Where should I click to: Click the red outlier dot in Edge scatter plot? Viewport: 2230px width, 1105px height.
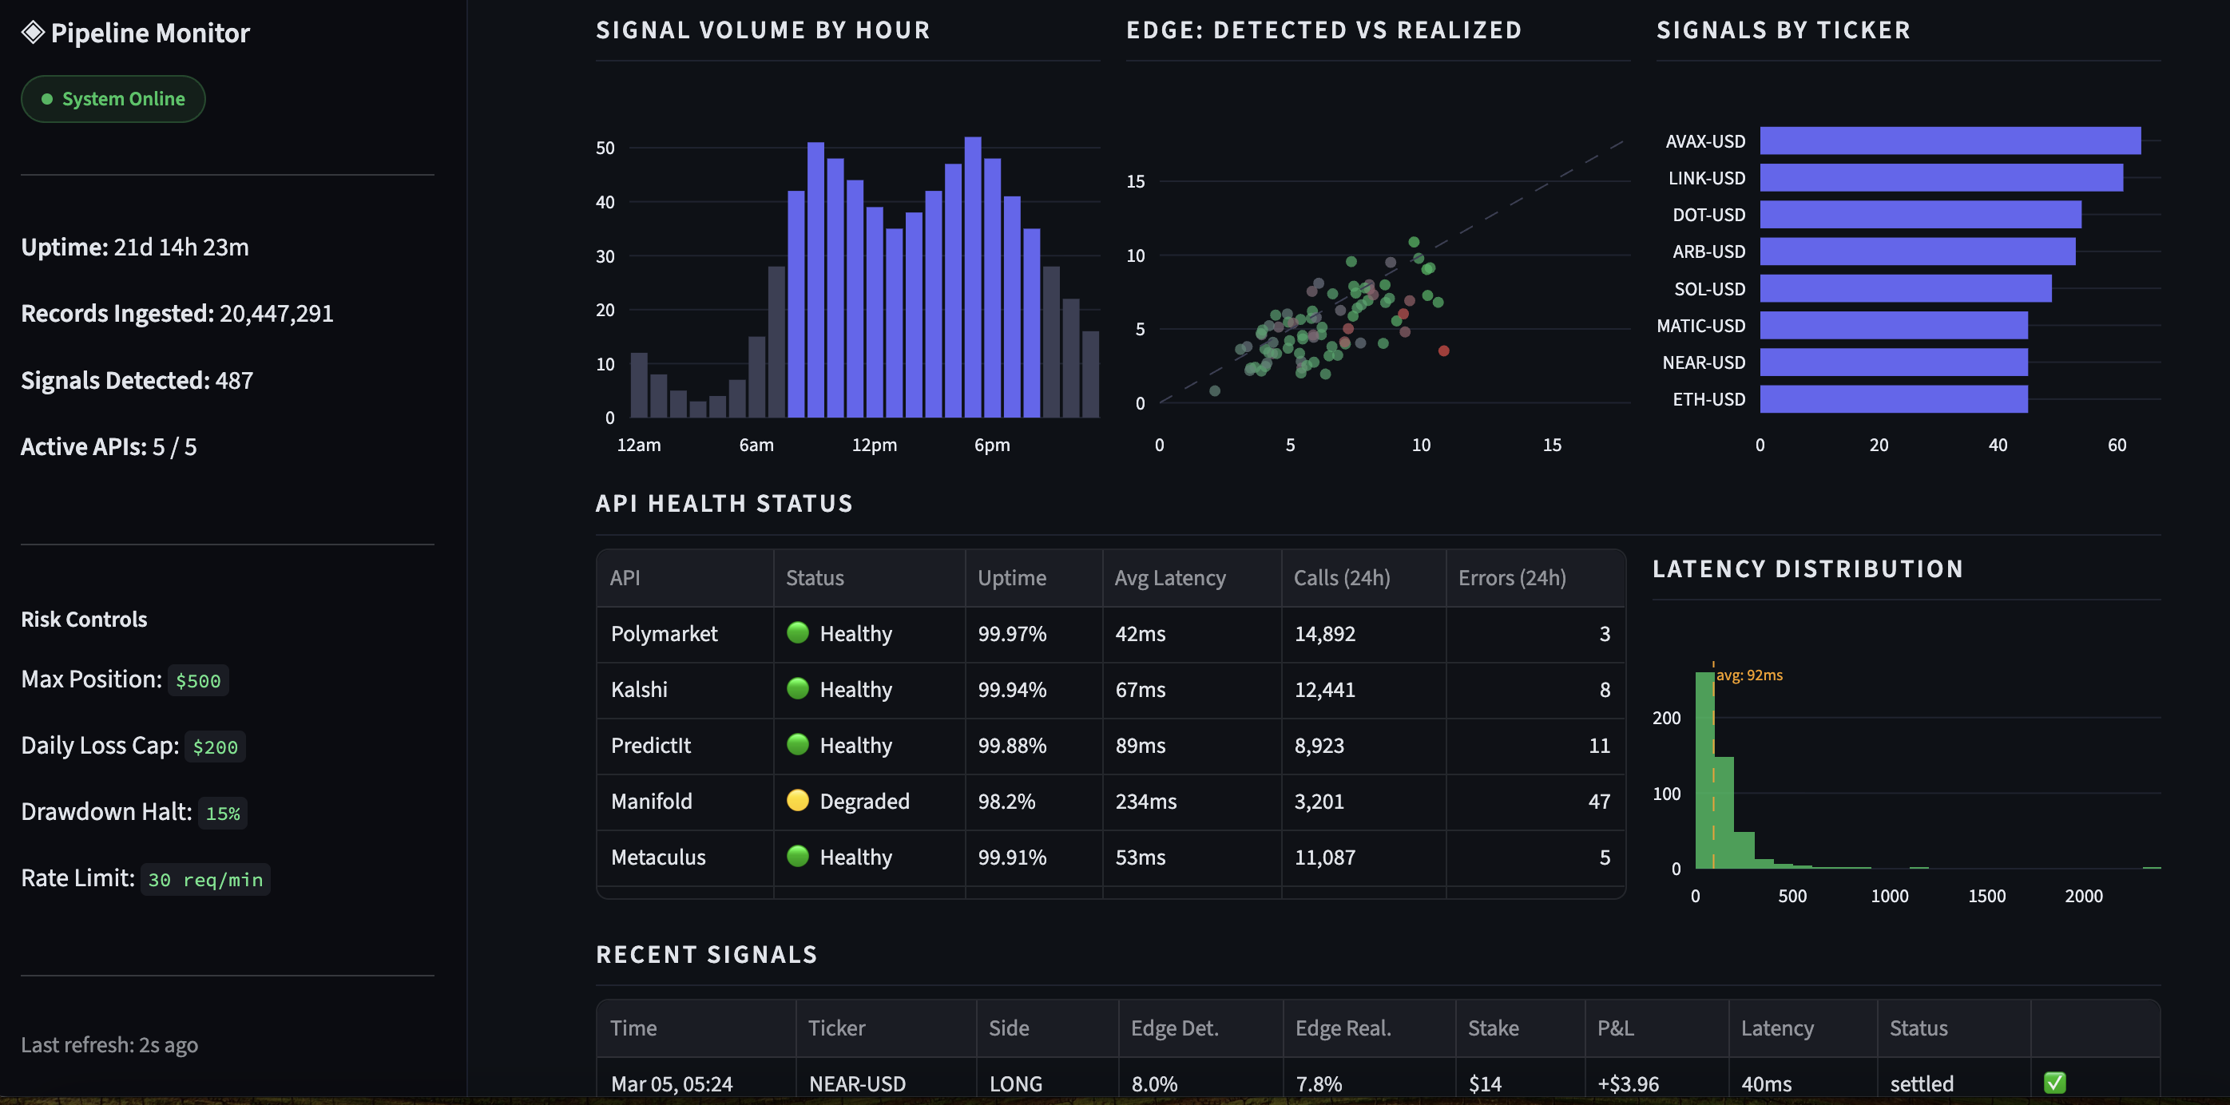(1444, 351)
